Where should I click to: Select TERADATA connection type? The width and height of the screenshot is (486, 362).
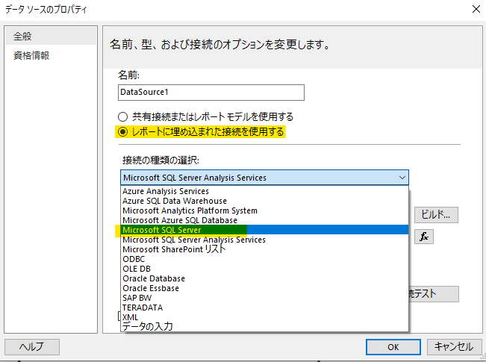[143, 308]
